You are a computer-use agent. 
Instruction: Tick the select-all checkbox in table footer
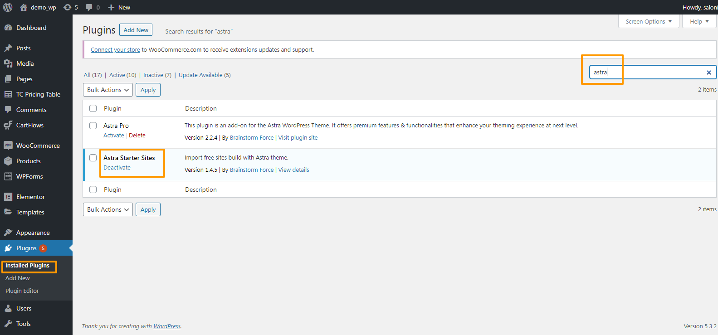point(93,189)
